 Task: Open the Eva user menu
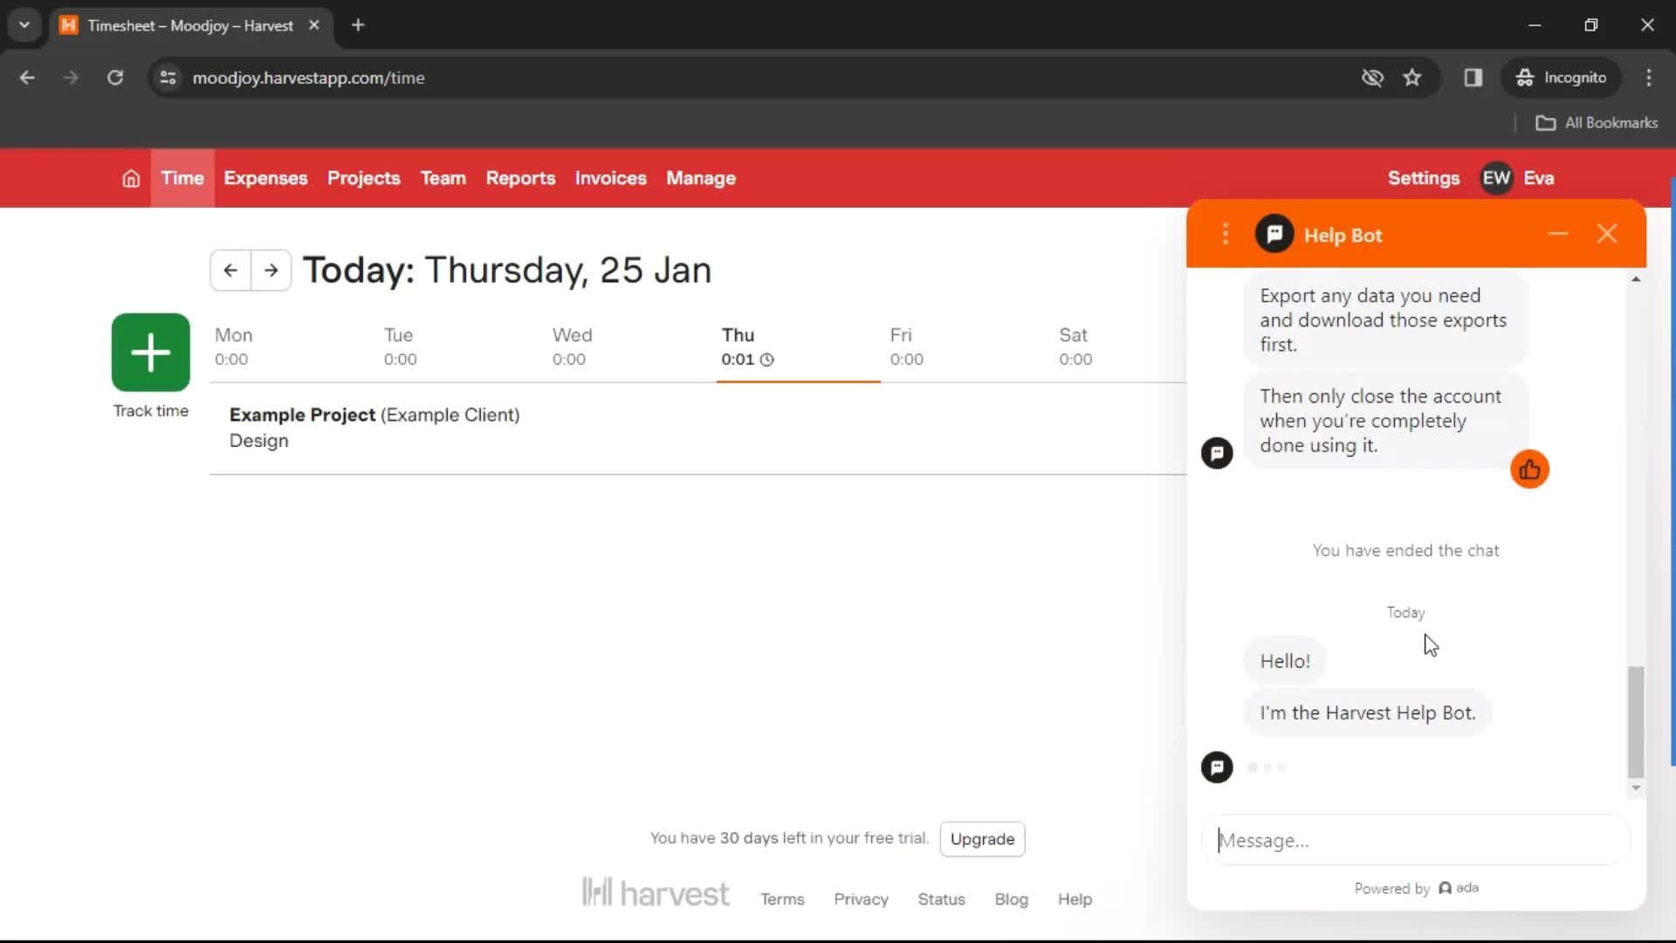pyautogui.click(x=1539, y=178)
